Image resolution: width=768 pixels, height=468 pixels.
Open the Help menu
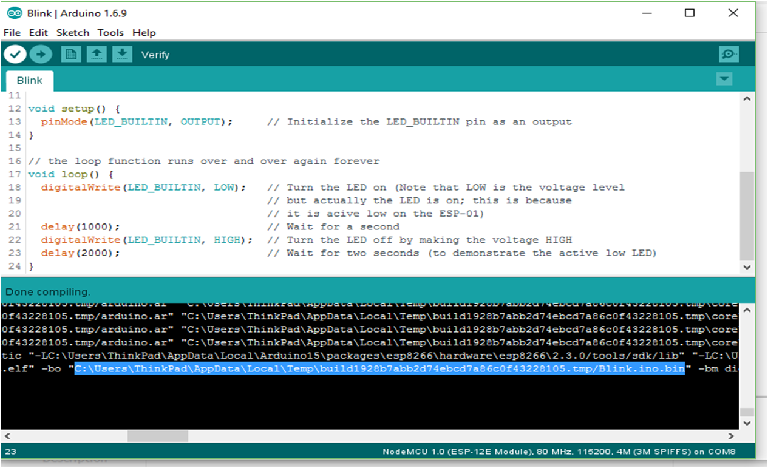click(x=144, y=33)
